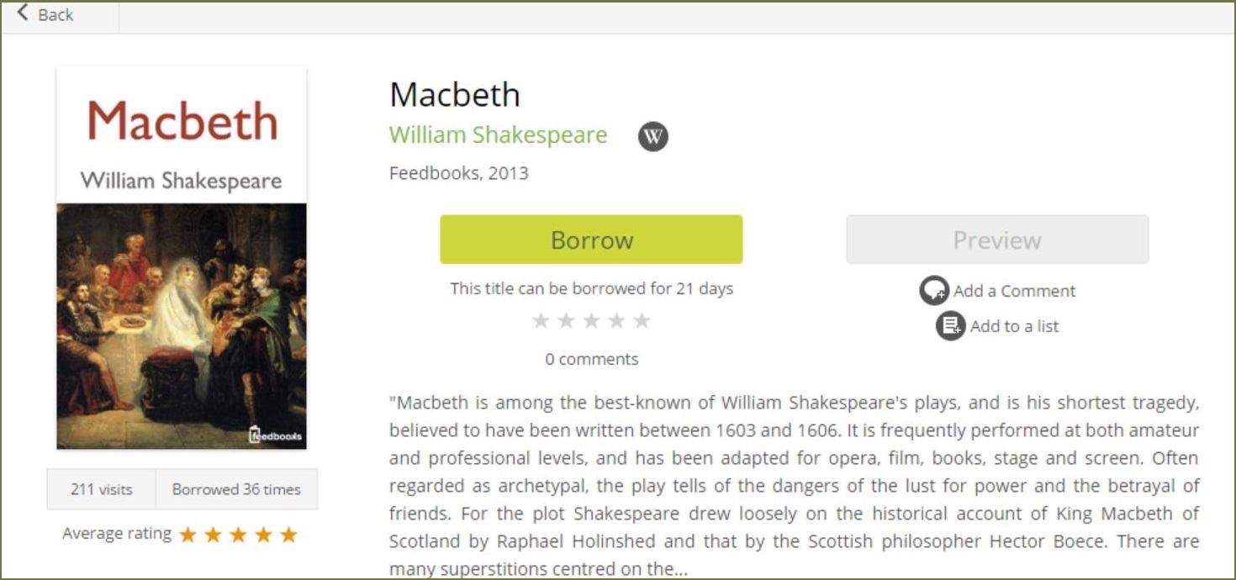Viewport: 1236px width, 580px height.
Task: Rate the book with the first grey star
Action: click(541, 320)
